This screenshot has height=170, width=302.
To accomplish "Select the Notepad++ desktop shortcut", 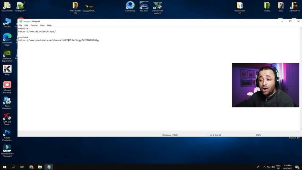I will (x=21, y=7).
